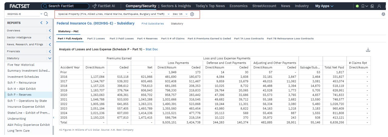Click the Search FactSet input field
This screenshot has width=388, height=137.
(x=65, y=6)
